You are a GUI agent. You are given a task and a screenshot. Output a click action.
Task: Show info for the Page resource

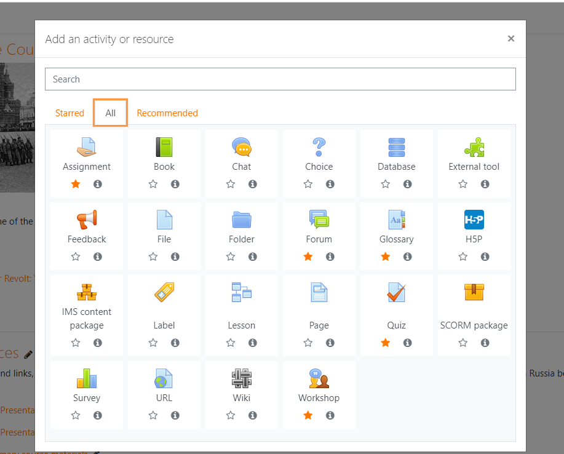[x=330, y=343]
